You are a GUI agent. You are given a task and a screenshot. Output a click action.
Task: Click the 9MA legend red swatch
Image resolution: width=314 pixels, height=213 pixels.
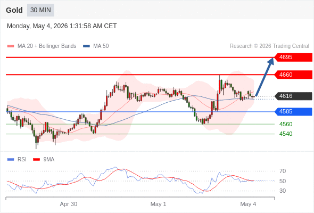36,160
